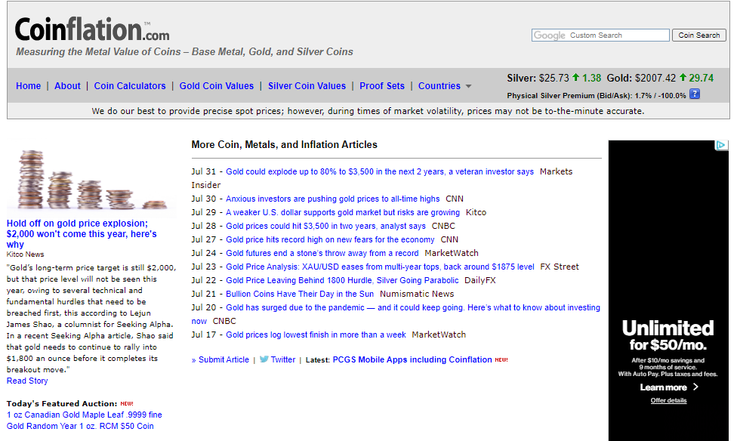Open the 1 oz Canadian Gold Maple Leaf auction

coord(85,415)
